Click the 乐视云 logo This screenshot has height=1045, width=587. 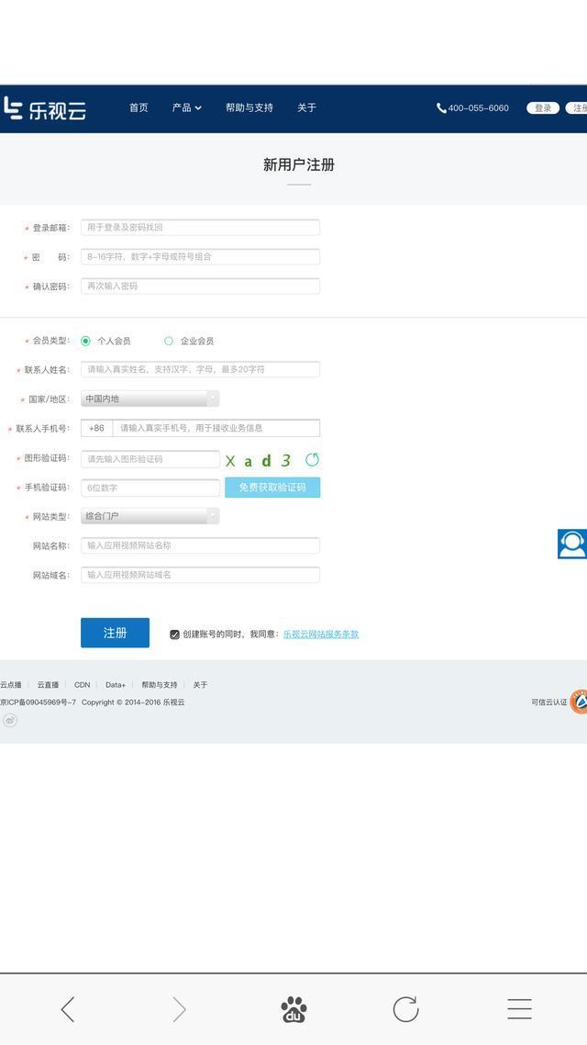(x=45, y=108)
